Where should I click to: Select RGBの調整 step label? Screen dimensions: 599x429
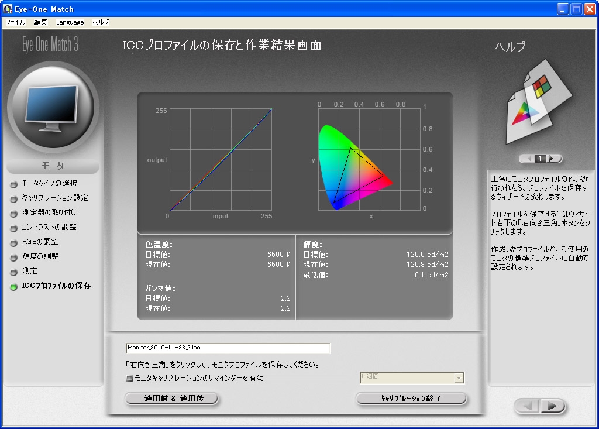40,242
